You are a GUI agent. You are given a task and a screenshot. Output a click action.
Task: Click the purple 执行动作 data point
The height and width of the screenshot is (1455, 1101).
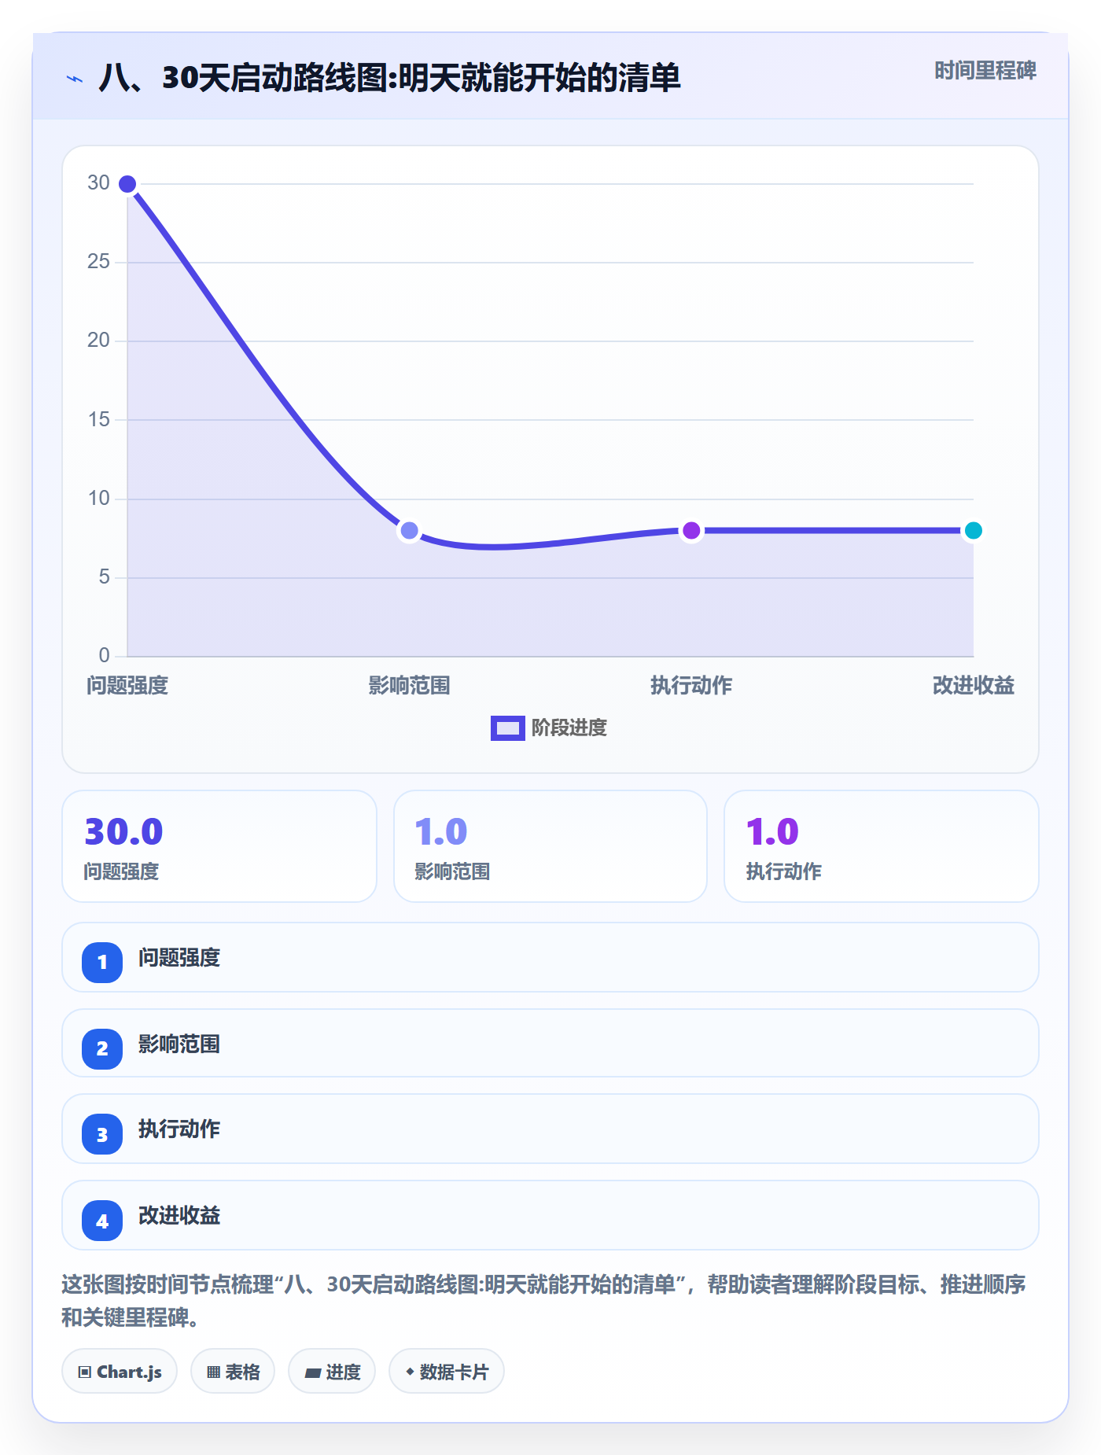tap(691, 531)
